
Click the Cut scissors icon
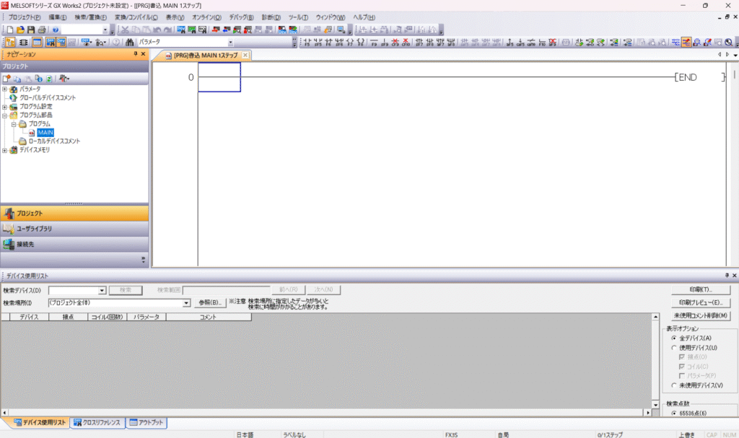124,30
